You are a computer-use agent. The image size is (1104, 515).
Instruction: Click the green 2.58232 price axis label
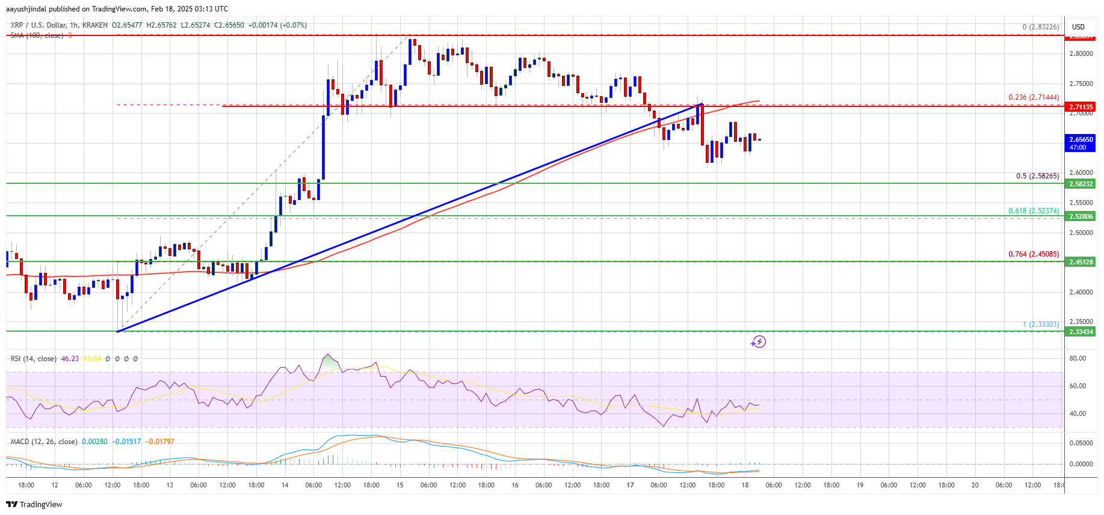coord(1081,184)
